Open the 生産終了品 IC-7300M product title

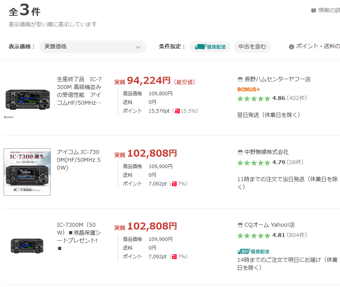pyautogui.click(x=79, y=91)
